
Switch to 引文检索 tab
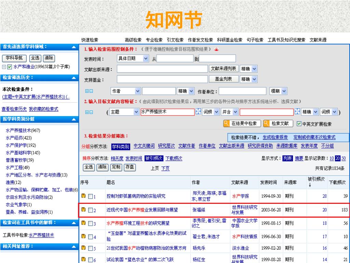pos(175,40)
